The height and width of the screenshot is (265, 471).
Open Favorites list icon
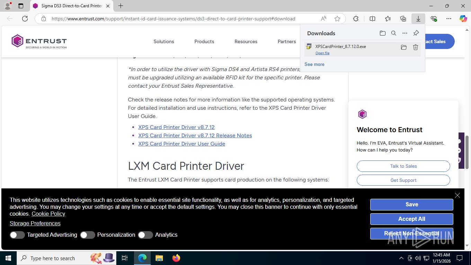388,19
